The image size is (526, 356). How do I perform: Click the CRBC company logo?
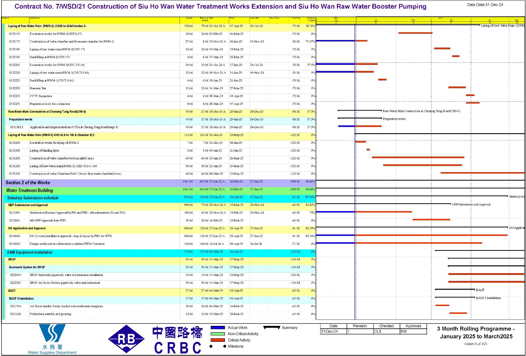pos(177,340)
